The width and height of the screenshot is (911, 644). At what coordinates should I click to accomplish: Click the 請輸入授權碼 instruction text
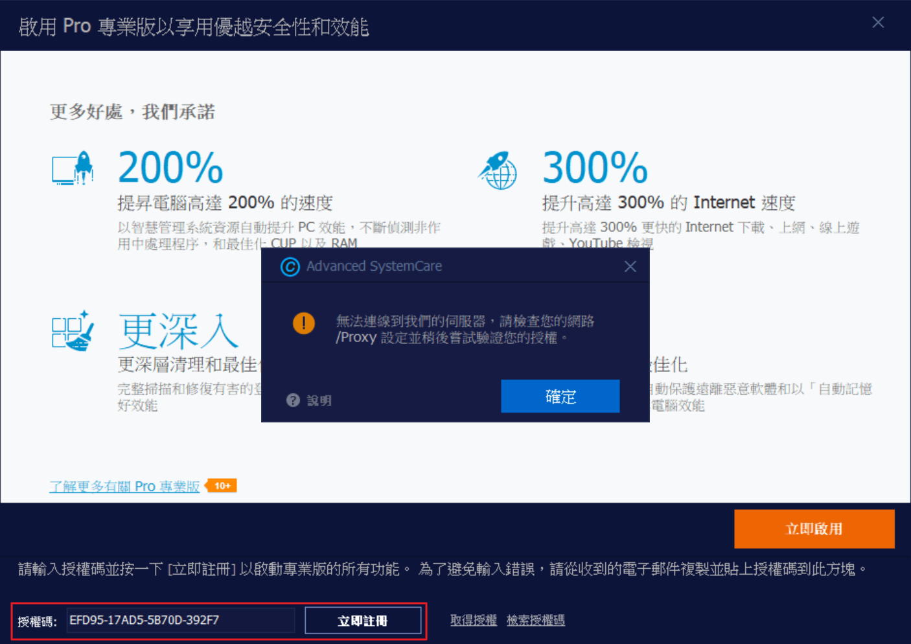(443, 569)
